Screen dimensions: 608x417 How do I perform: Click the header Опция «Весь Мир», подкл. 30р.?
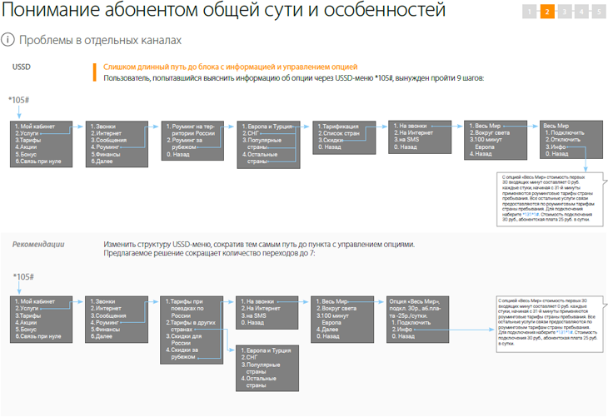coord(415,309)
